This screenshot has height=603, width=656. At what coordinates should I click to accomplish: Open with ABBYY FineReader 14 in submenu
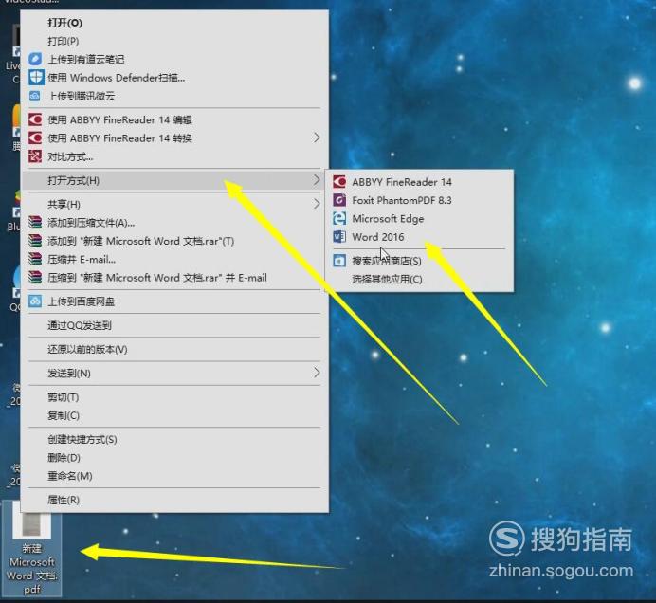419,182
